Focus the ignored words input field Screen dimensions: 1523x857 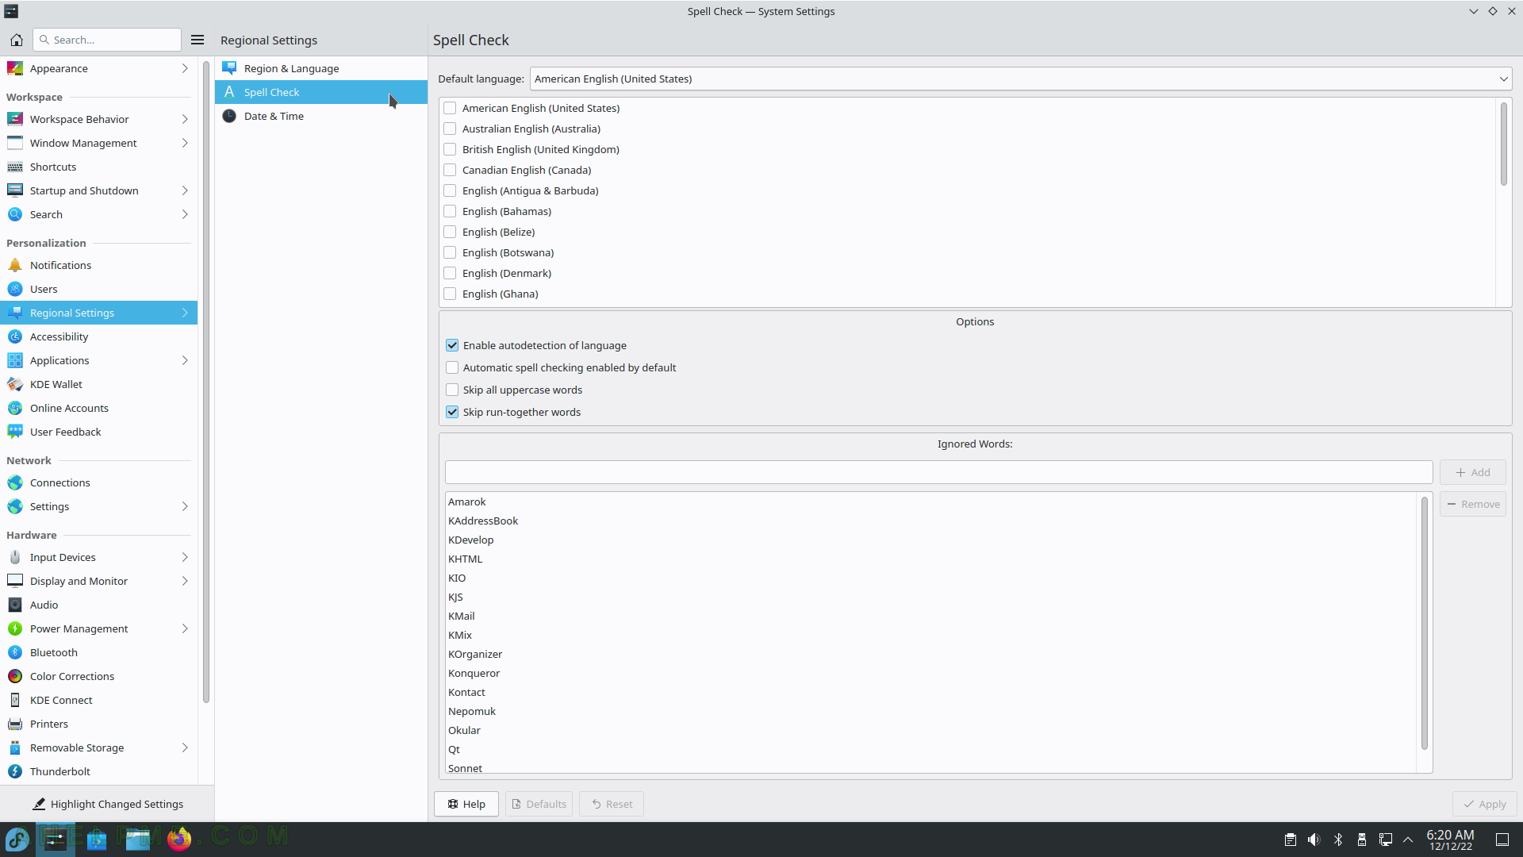pos(938,472)
